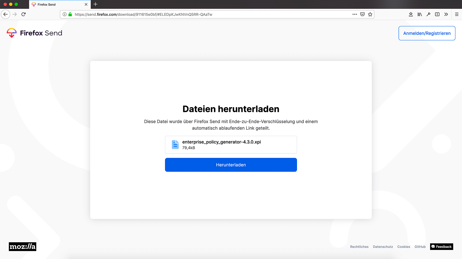Open the Rechtliches footer link
The height and width of the screenshot is (259, 462).
(359, 247)
